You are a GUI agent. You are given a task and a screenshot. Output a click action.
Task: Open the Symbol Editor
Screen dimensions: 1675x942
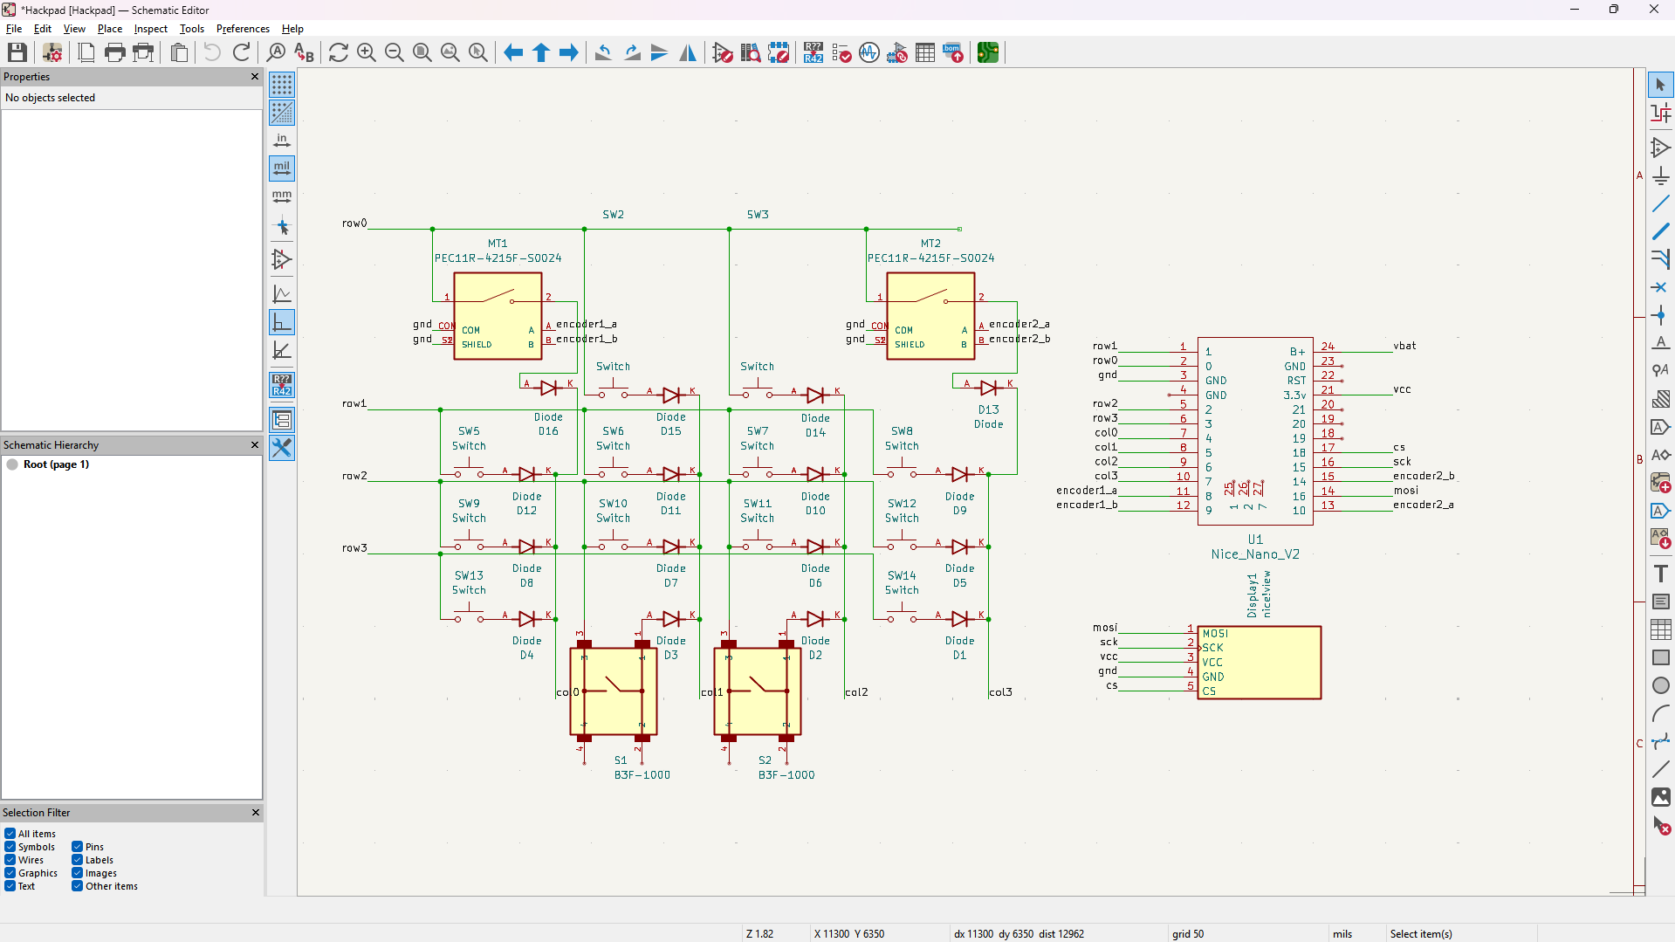coord(723,52)
